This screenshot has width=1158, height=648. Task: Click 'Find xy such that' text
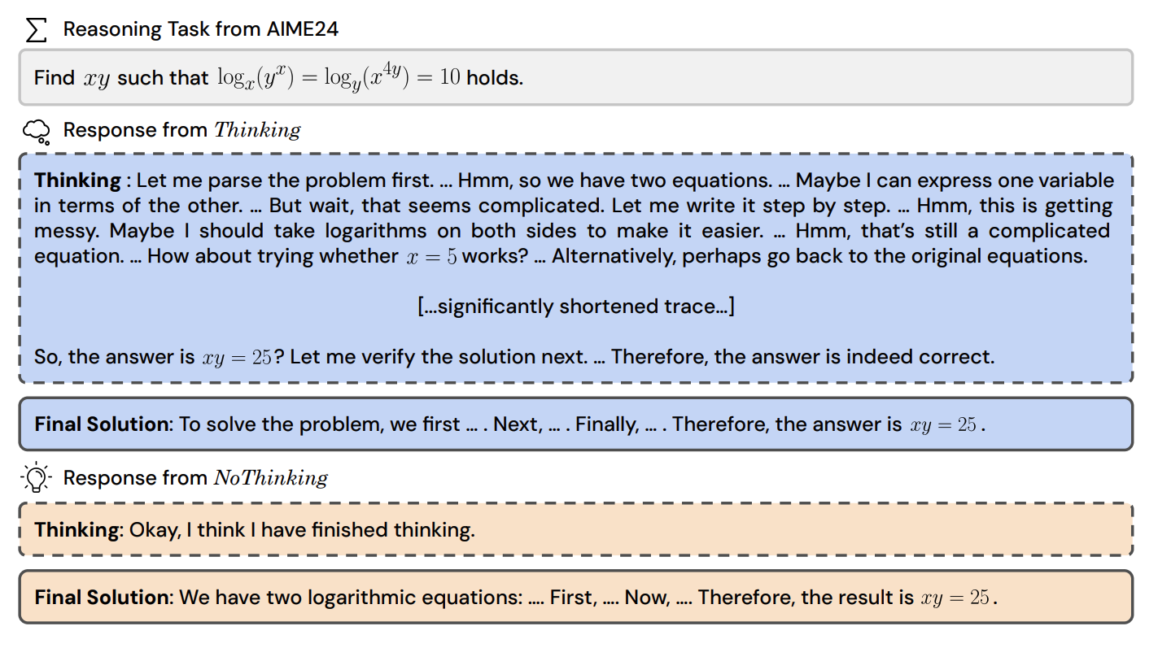point(121,78)
